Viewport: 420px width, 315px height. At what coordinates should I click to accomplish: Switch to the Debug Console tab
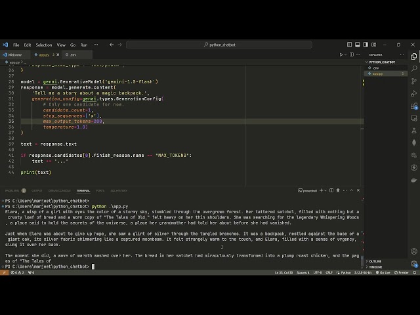(x=60, y=191)
